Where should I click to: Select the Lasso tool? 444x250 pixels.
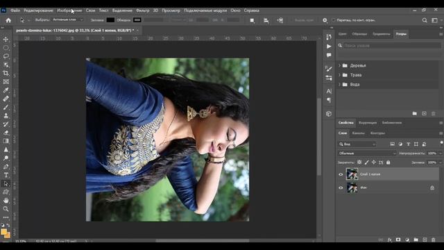6,56
